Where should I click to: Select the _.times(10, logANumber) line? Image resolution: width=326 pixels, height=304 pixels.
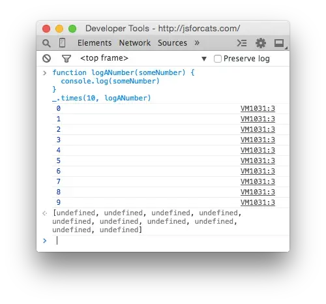pos(102,98)
